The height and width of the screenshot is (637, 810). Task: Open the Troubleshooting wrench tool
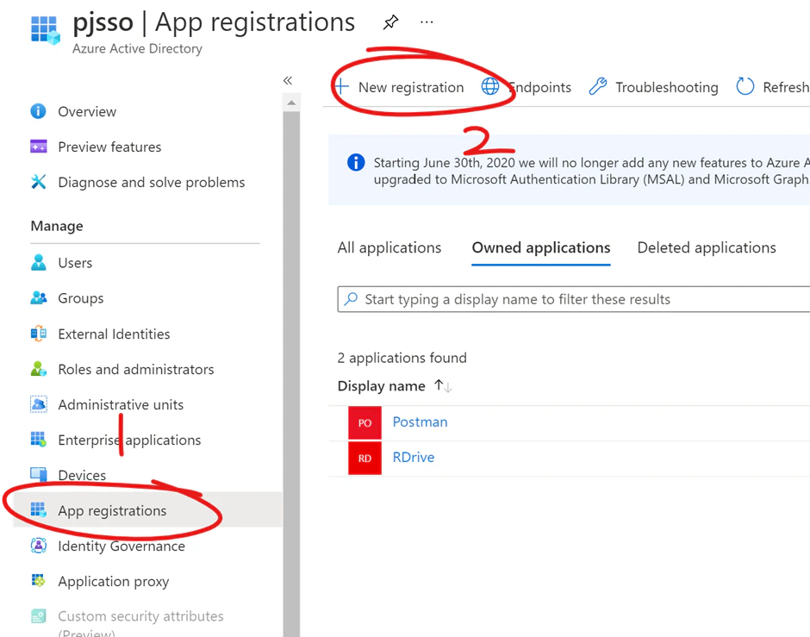click(598, 87)
